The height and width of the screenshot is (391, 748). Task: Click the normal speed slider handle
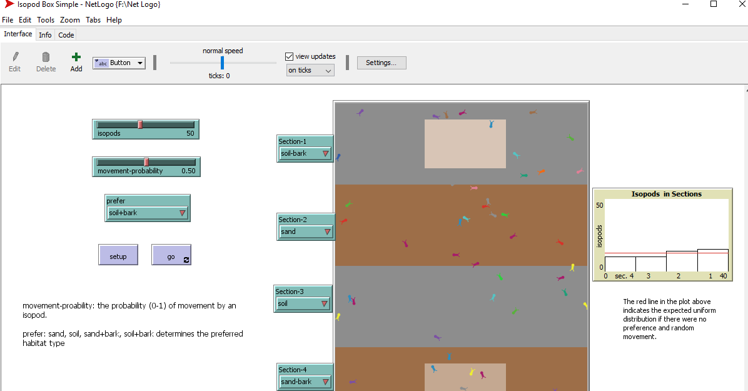coord(222,63)
